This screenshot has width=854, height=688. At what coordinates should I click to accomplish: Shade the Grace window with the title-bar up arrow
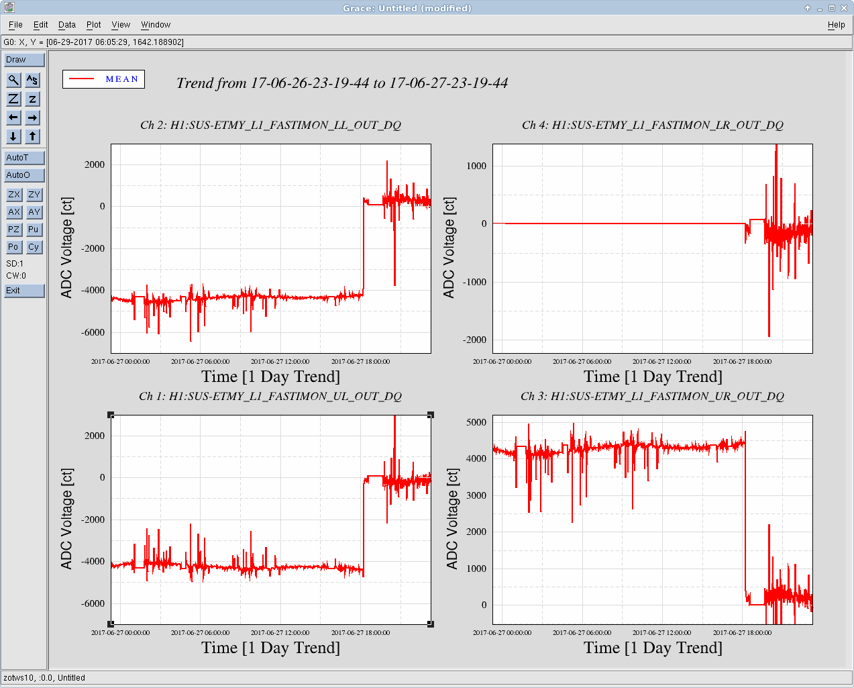click(808, 8)
